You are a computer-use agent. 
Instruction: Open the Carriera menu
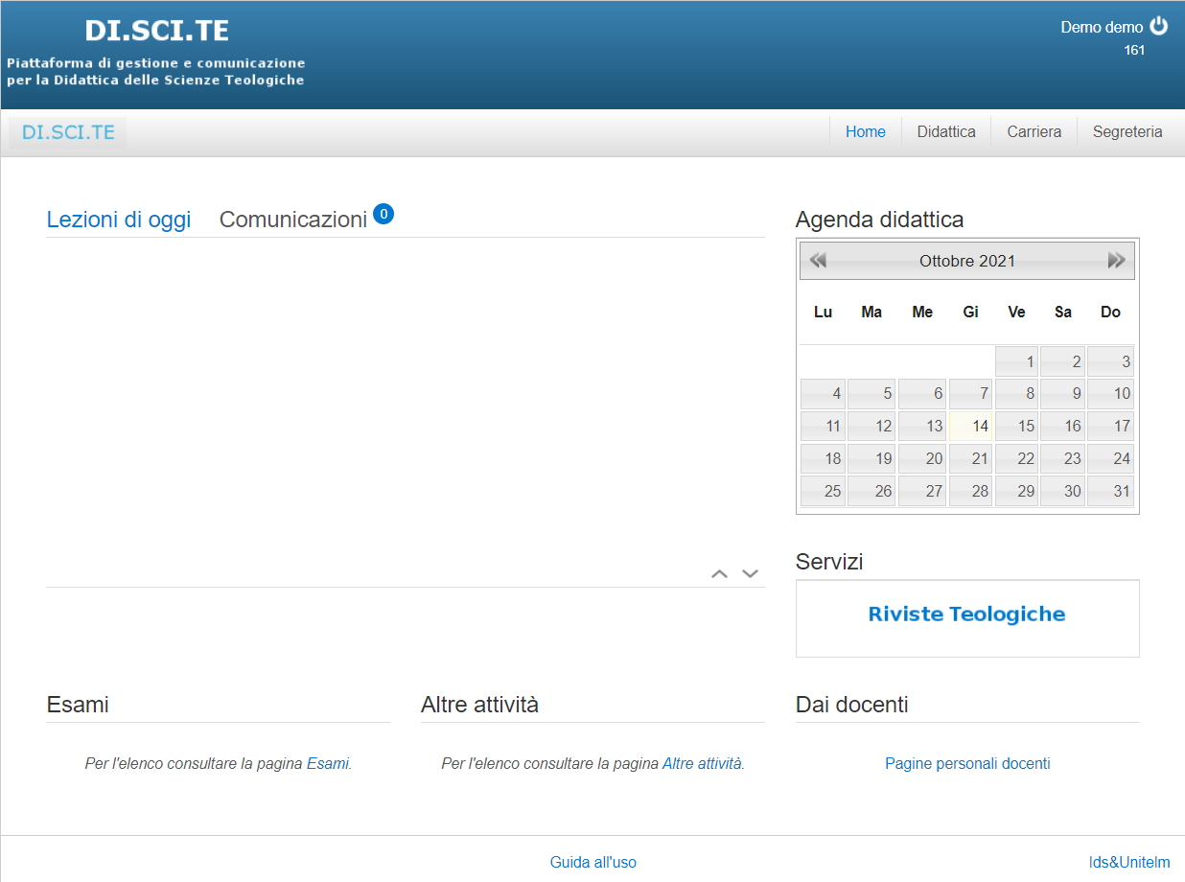[x=1034, y=132]
